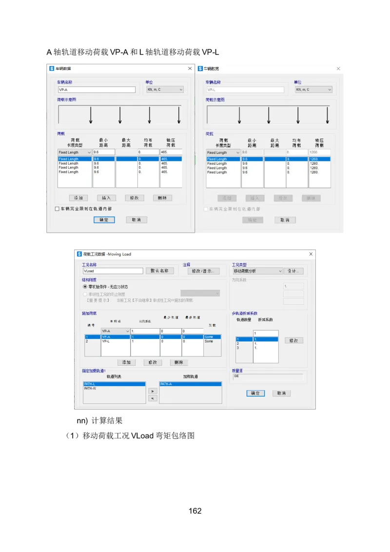Image resolution: width=390 pixels, height=552 pixels.
Task: Click the 设计... button
Action: 294,271
